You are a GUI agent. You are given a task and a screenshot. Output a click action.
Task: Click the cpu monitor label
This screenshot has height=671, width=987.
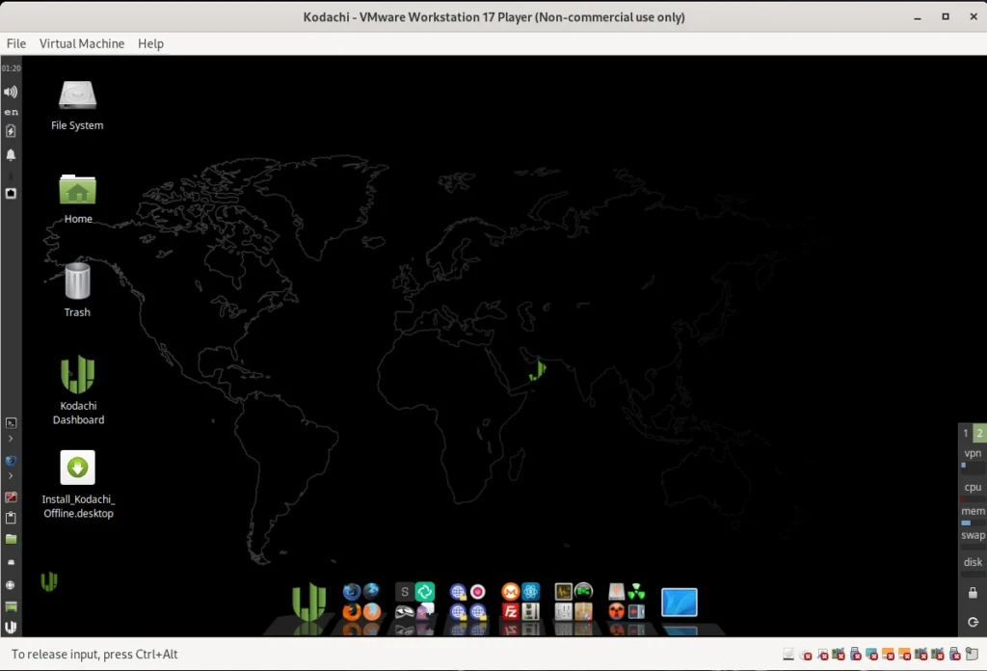tap(973, 487)
